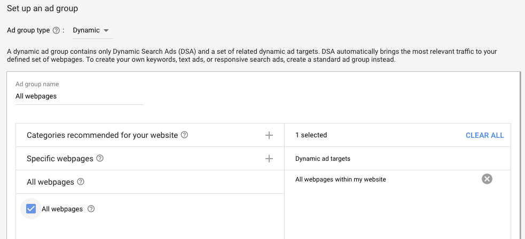The width and height of the screenshot is (525, 239).
Task: Click the Categories recommended for your website label
Action: tap(102, 135)
